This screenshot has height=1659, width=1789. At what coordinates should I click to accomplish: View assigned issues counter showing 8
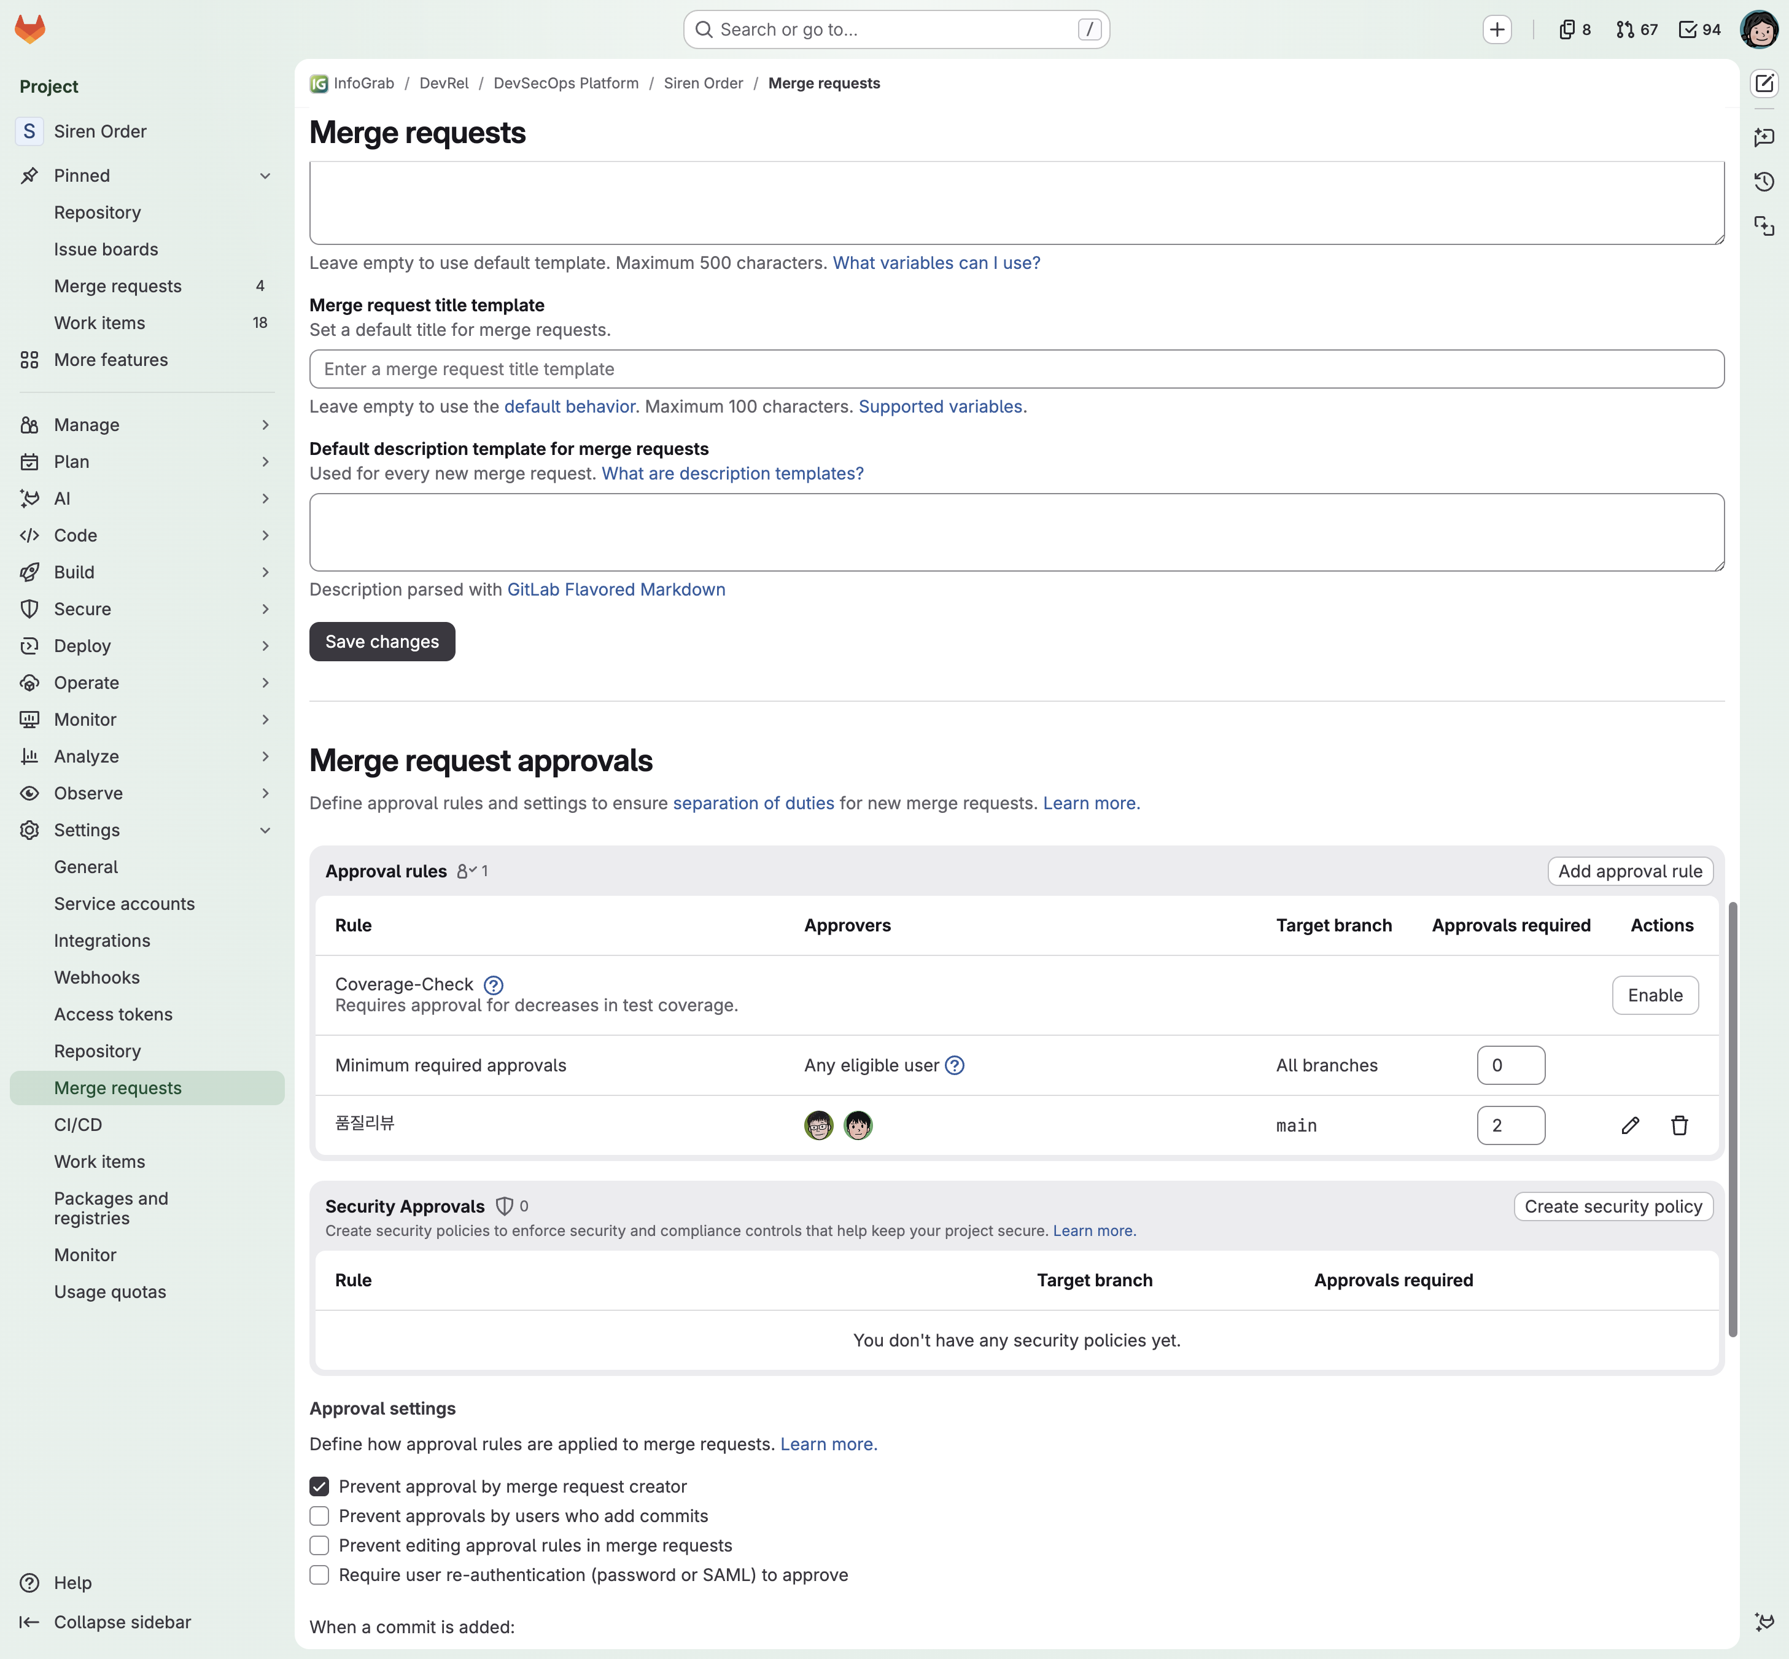pyautogui.click(x=1575, y=29)
